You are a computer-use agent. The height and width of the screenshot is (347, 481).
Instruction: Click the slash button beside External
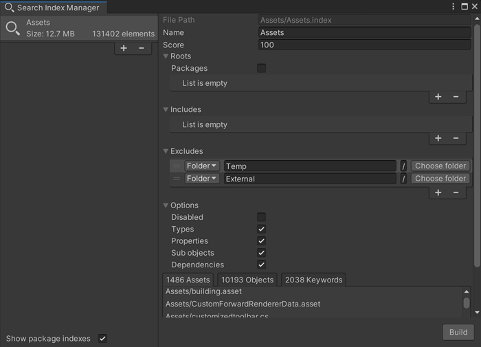(403, 179)
